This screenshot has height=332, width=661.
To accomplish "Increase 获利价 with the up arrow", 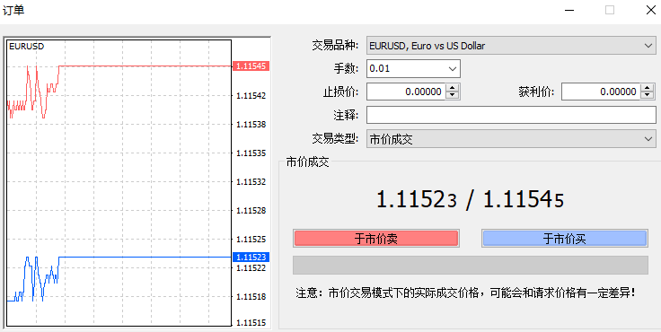I will point(648,88).
